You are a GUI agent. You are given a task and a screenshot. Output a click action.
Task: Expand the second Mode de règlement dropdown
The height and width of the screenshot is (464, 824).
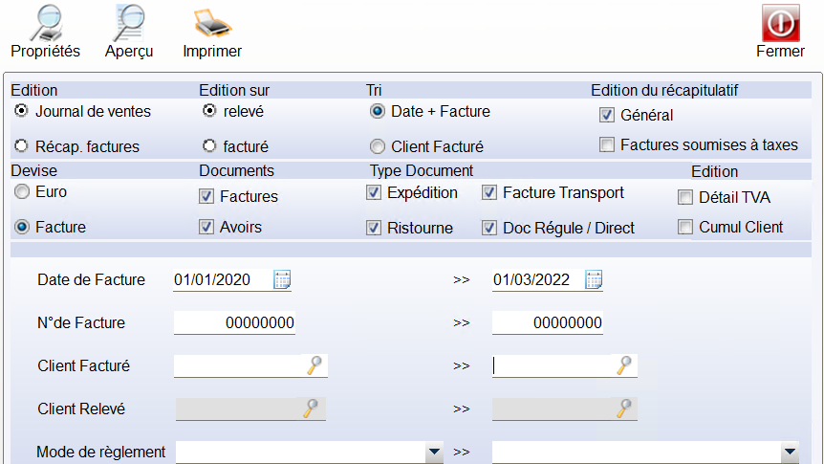point(789,452)
